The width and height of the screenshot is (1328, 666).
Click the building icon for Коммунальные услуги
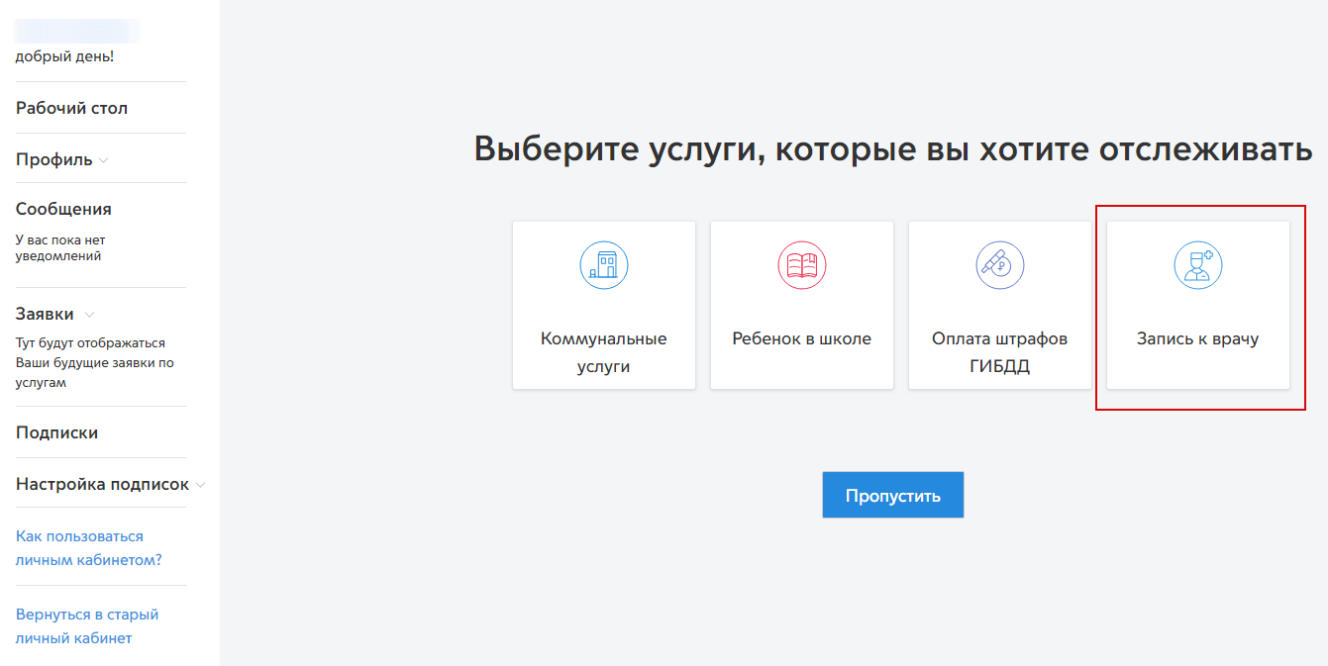[x=603, y=265]
